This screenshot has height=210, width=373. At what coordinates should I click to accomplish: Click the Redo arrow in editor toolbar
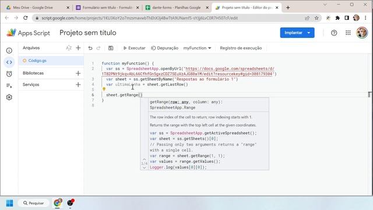98,48
